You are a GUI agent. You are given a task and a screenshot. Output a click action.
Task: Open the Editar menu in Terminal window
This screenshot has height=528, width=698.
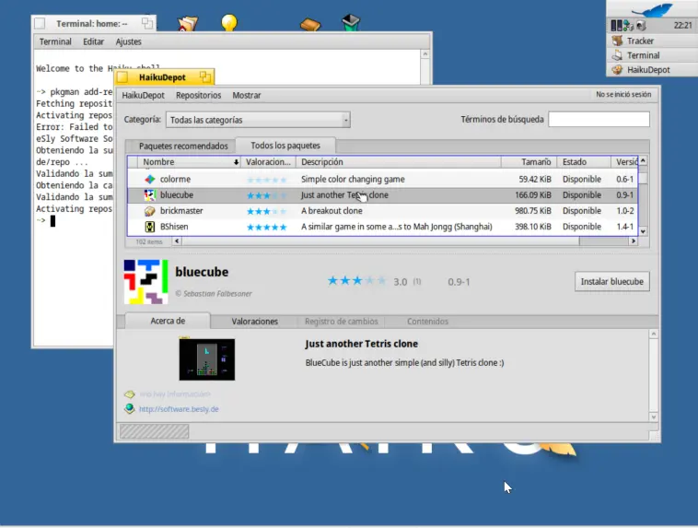click(x=94, y=41)
